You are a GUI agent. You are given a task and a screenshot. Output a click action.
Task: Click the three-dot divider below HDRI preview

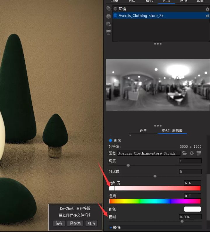[x=157, y=126]
